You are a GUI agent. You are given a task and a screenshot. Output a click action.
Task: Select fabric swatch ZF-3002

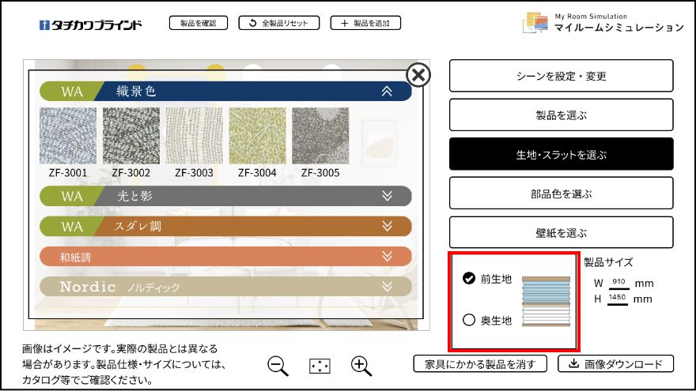(131, 136)
